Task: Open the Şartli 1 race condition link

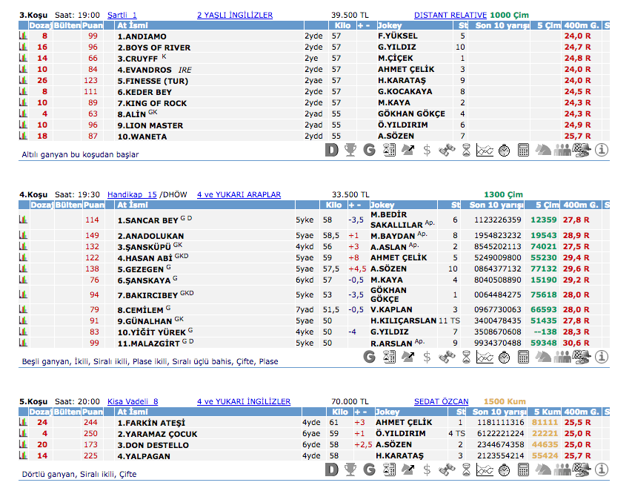Action: tap(122, 15)
